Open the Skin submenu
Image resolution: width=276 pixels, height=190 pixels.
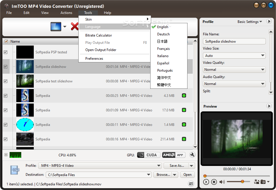(114, 19)
